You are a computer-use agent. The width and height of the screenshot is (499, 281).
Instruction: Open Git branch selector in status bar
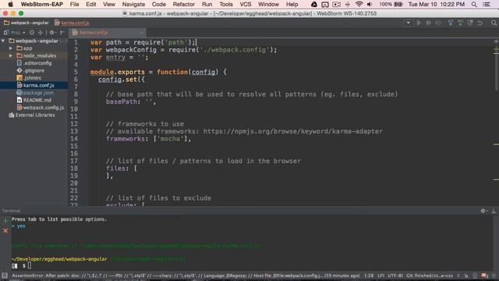(430, 276)
